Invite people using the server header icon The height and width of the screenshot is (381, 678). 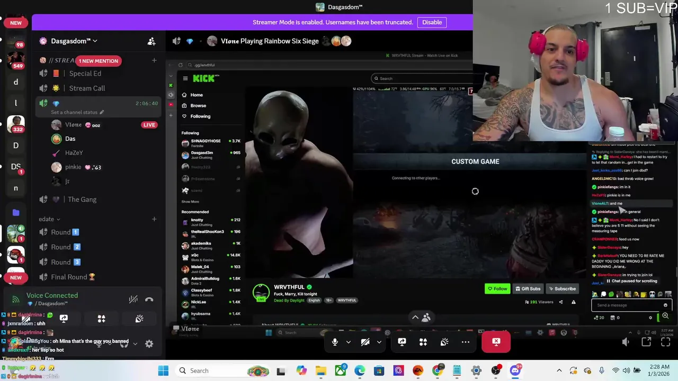point(151,41)
